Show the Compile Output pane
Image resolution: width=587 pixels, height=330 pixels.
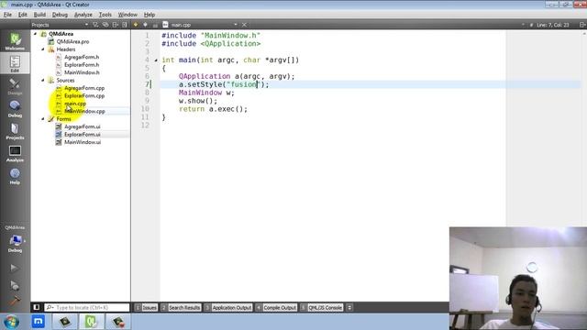(276, 308)
